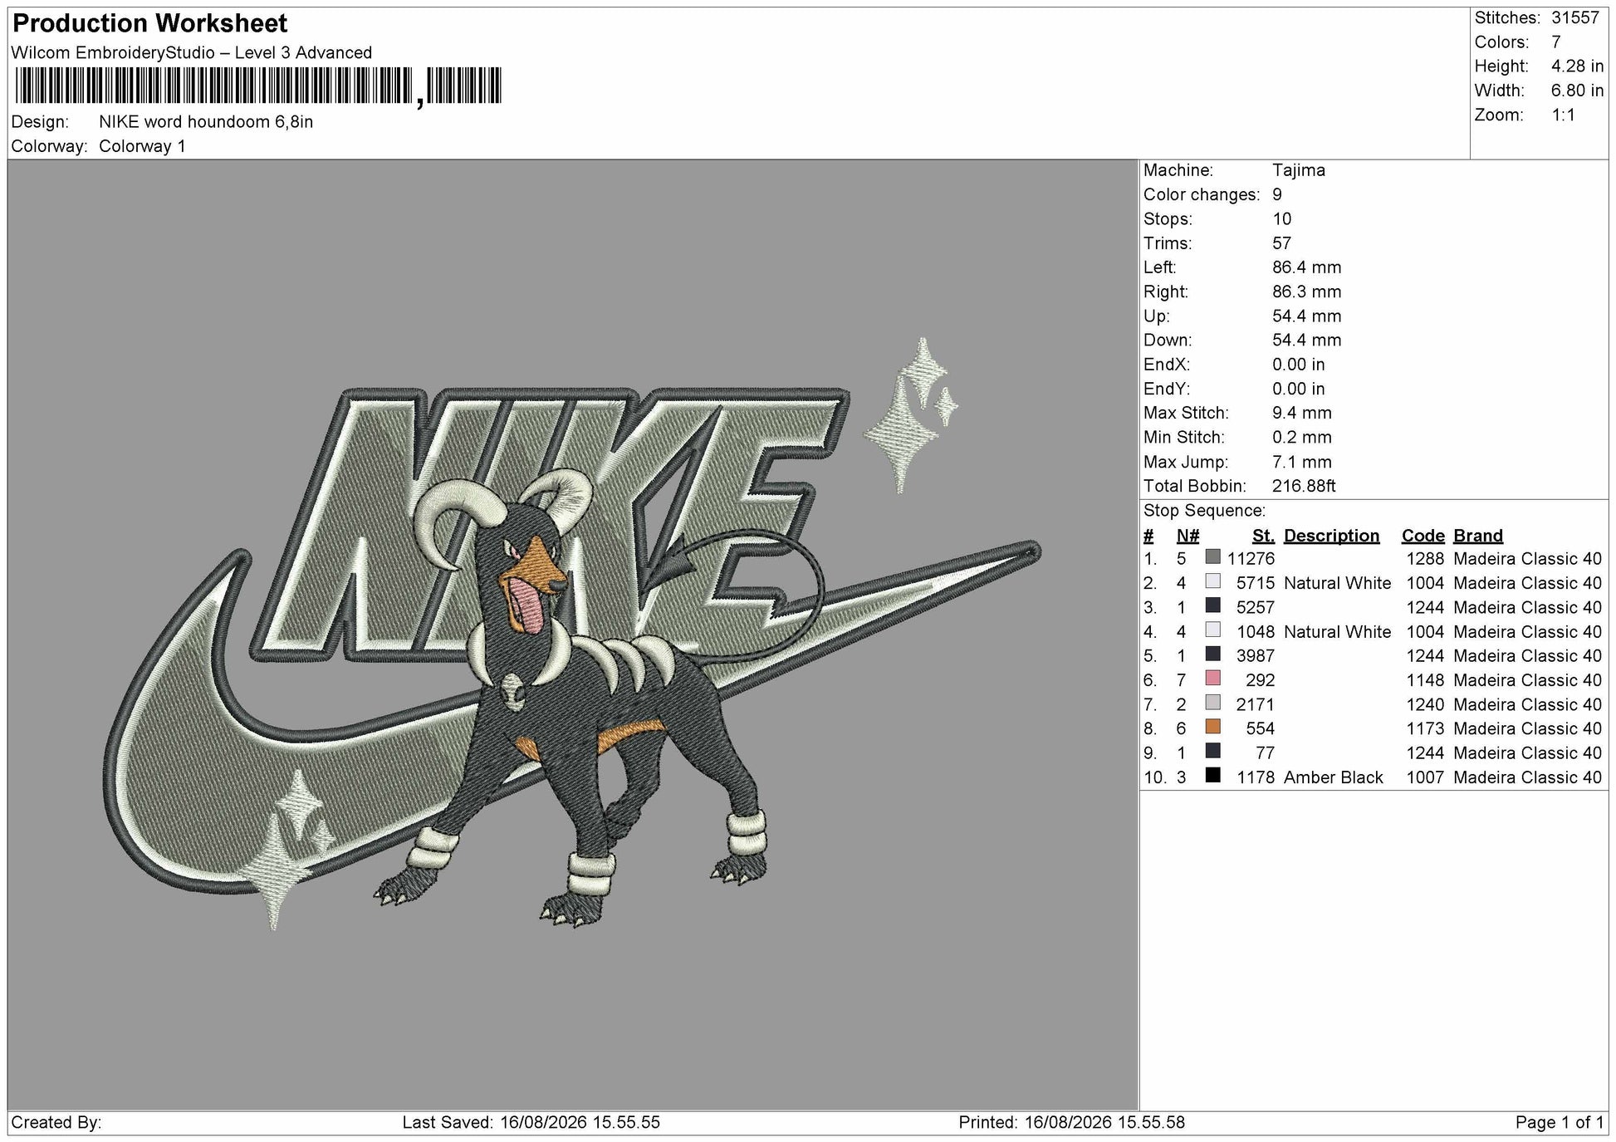Select thread code 1148 in stop 6
1616x1142 pixels.
click(x=1425, y=680)
